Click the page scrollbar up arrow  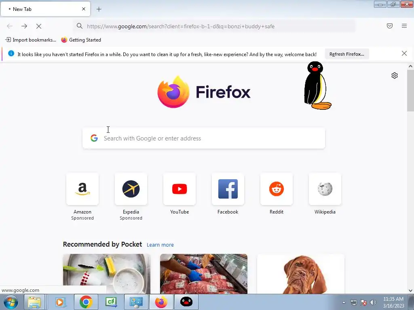pyautogui.click(x=410, y=67)
